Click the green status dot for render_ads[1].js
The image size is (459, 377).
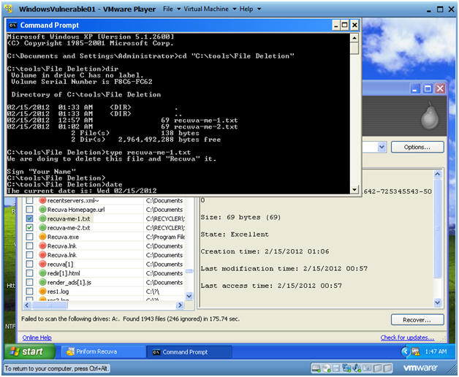point(42,282)
